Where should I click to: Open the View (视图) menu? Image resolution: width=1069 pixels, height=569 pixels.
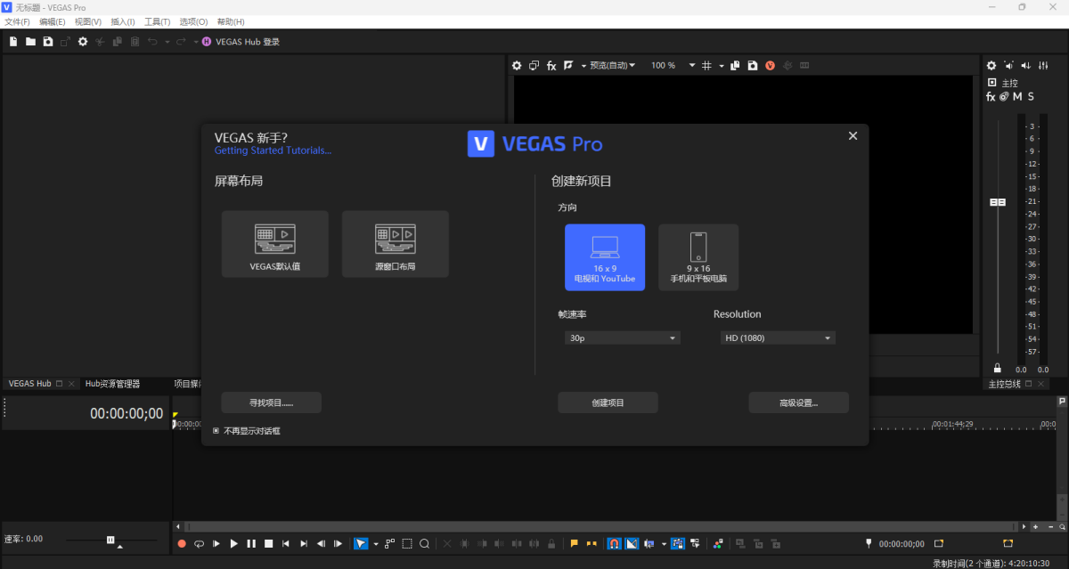[88, 21]
